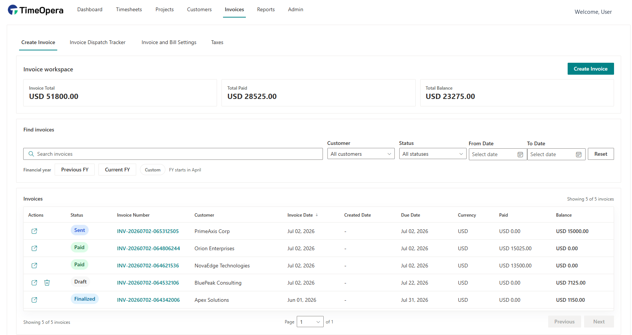This screenshot has width=632, height=335.
Task: Click the Created Date column header
Action: 357,215
